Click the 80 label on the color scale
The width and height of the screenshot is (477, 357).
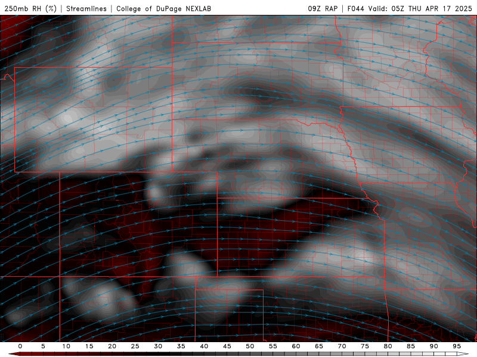[388, 346]
